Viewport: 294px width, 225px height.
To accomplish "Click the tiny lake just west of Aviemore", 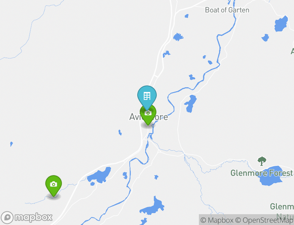I will click(x=120, y=132).
